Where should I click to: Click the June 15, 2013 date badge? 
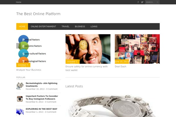click(x=122, y=62)
